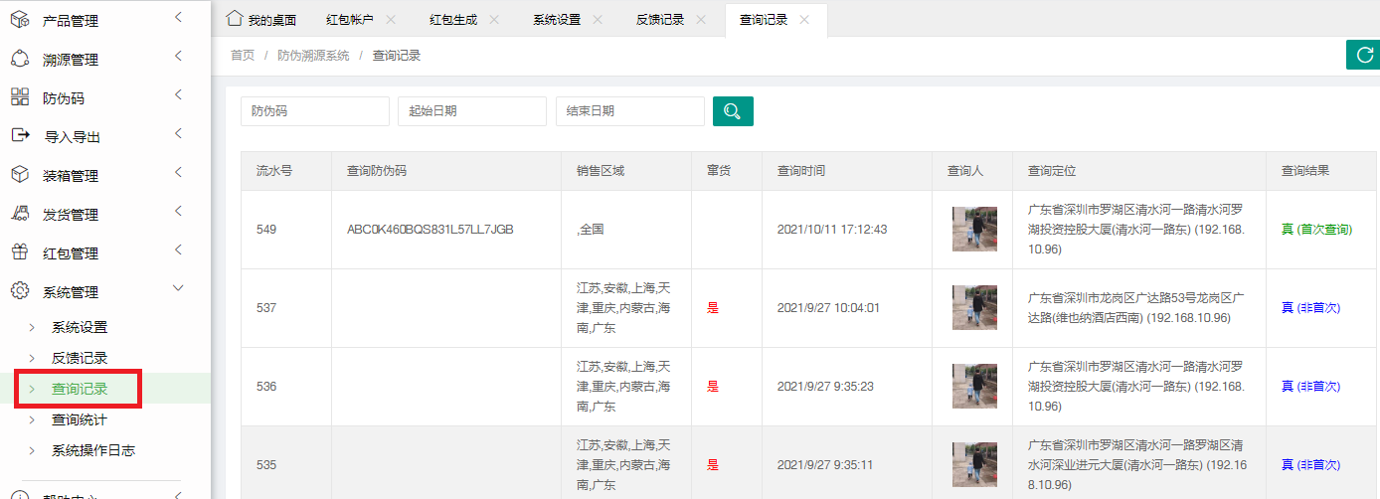The width and height of the screenshot is (1380, 499).
Task: Click the 红包管理 gift icon
Action: (20, 252)
